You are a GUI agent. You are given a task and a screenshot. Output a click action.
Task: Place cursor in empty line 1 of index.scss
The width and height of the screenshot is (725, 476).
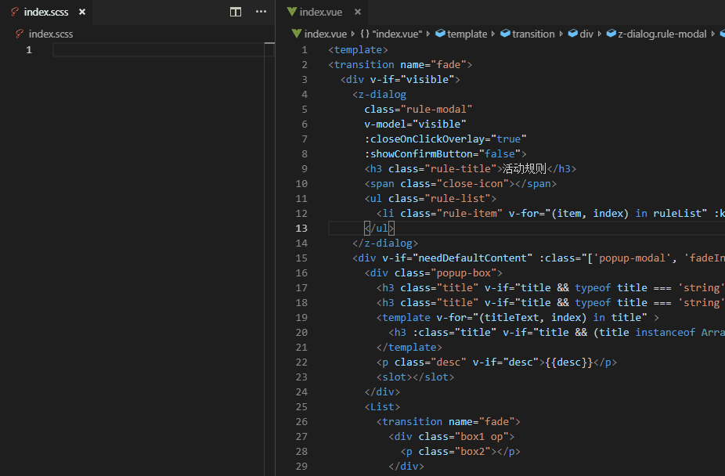(117, 49)
